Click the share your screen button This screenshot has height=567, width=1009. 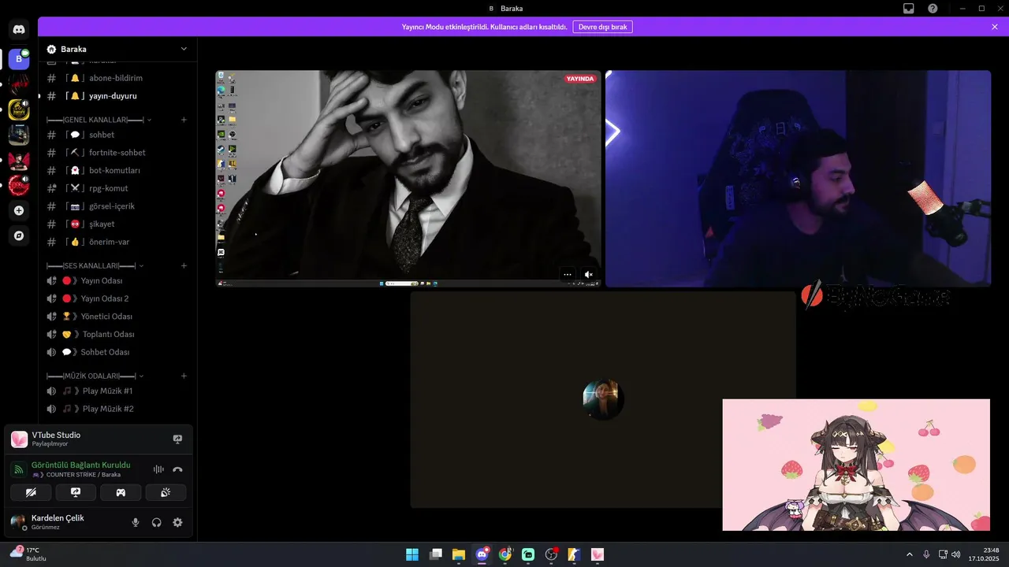click(x=76, y=492)
